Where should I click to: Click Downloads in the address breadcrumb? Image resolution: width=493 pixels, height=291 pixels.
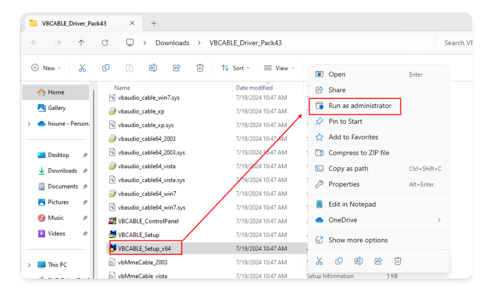172,43
